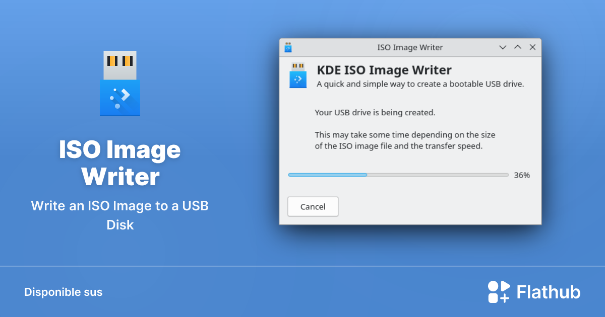This screenshot has width=605, height=317.
Task: Click the large ISO Image Writer app icon
Action: pos(120,83)
